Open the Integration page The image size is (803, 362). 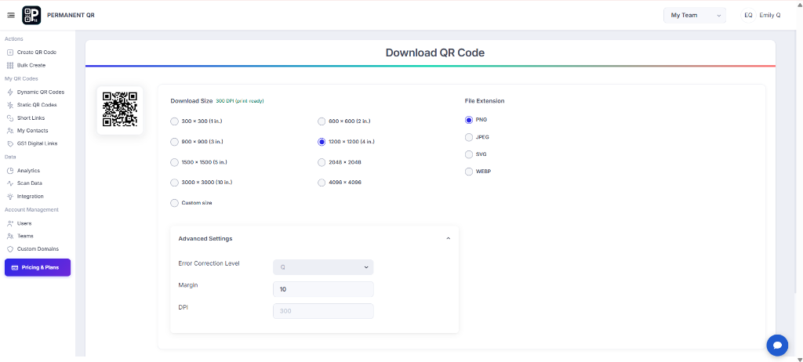pos(31,197)
